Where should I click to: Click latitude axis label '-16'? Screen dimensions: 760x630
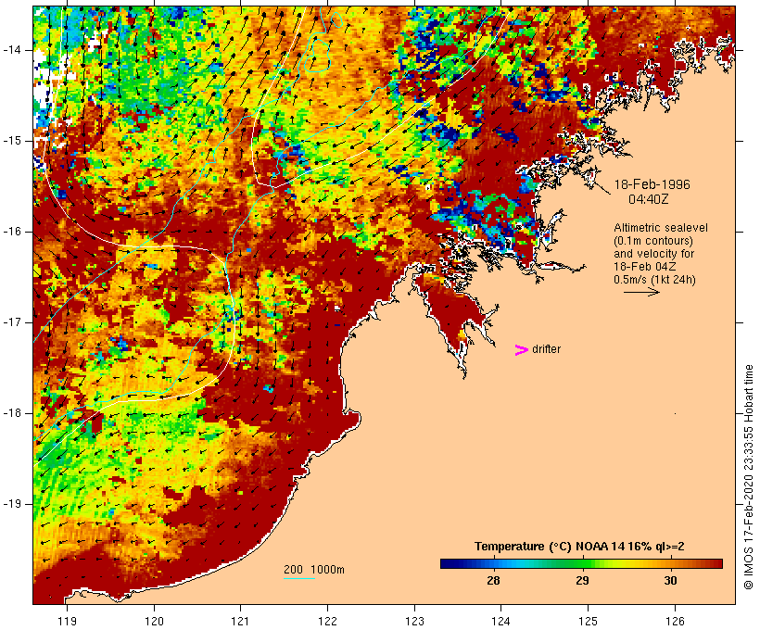(x=12, y=232)
